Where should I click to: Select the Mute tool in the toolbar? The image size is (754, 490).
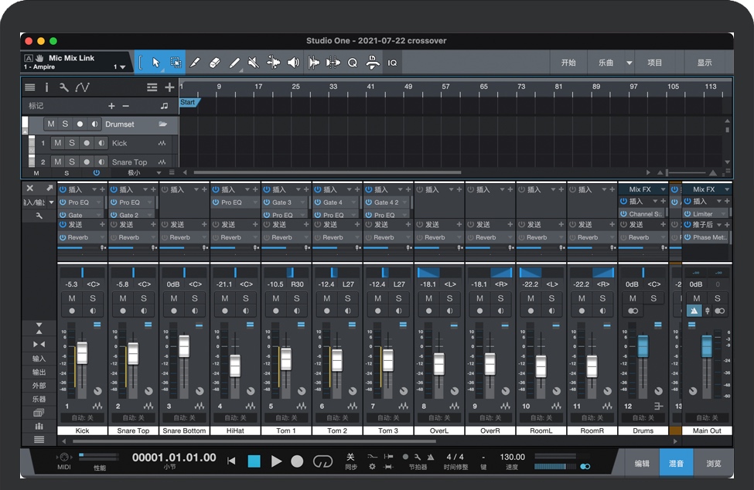coord(252,63)
